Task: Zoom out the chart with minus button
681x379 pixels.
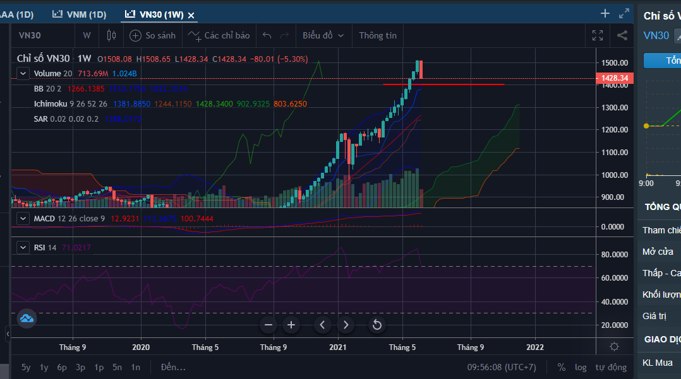Action: pos(268,325)
